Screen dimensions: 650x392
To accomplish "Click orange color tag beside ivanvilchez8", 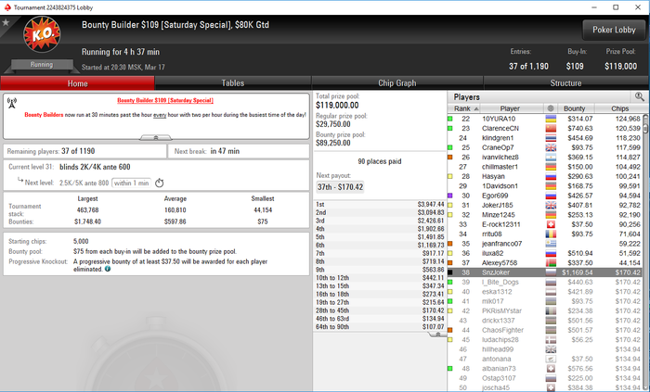I will click(450, 158).
